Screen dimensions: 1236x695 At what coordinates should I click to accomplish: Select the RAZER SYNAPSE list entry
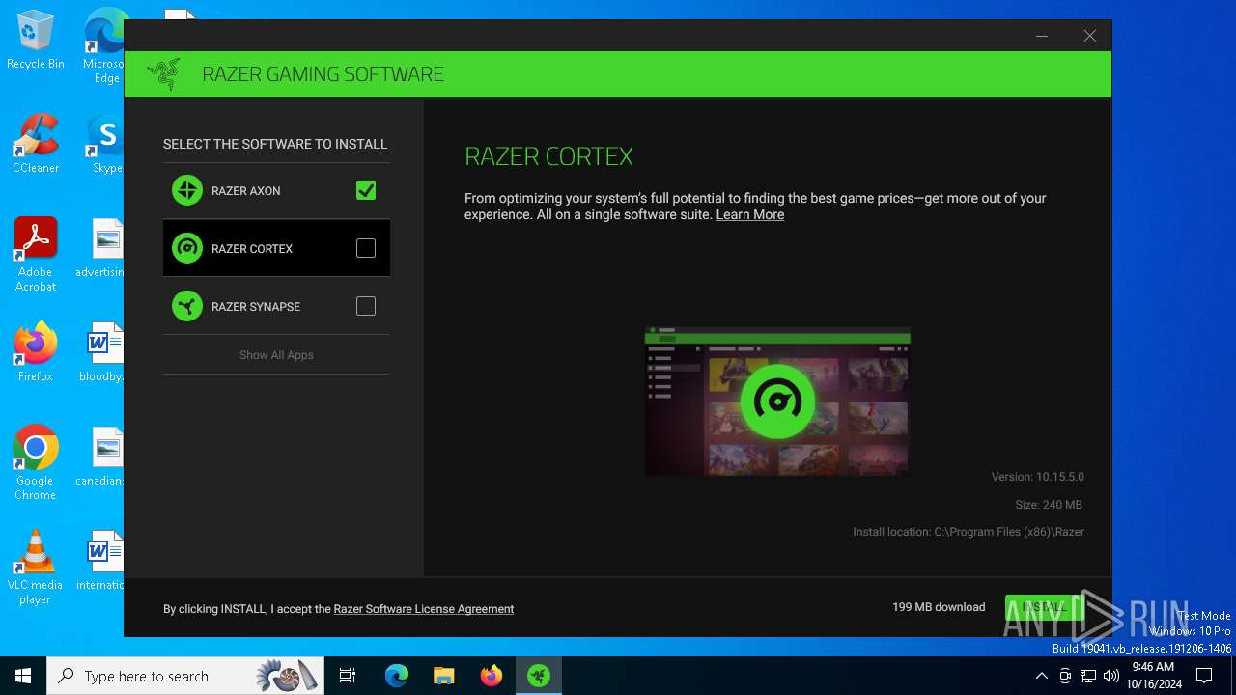[276, 306]
